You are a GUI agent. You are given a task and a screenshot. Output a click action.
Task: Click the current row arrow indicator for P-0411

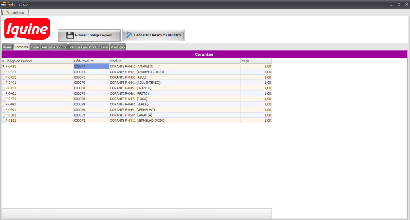(3, 66)
